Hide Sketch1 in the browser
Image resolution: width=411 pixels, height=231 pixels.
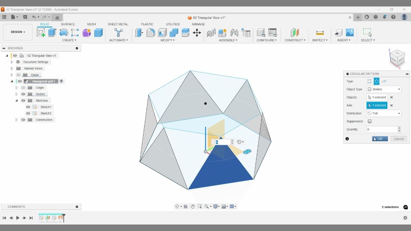(28, 107)
